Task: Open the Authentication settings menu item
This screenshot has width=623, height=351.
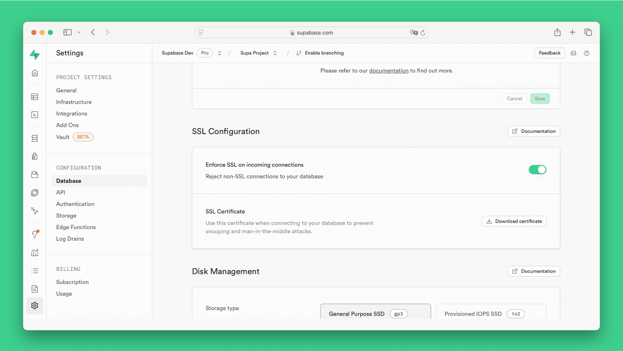Action: (75, 204)
